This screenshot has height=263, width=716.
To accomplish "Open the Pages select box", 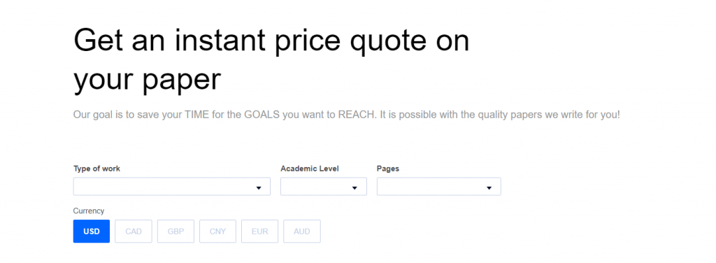I will click(439, 186).
